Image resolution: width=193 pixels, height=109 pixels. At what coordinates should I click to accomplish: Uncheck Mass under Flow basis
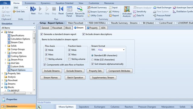pos(46,54)
